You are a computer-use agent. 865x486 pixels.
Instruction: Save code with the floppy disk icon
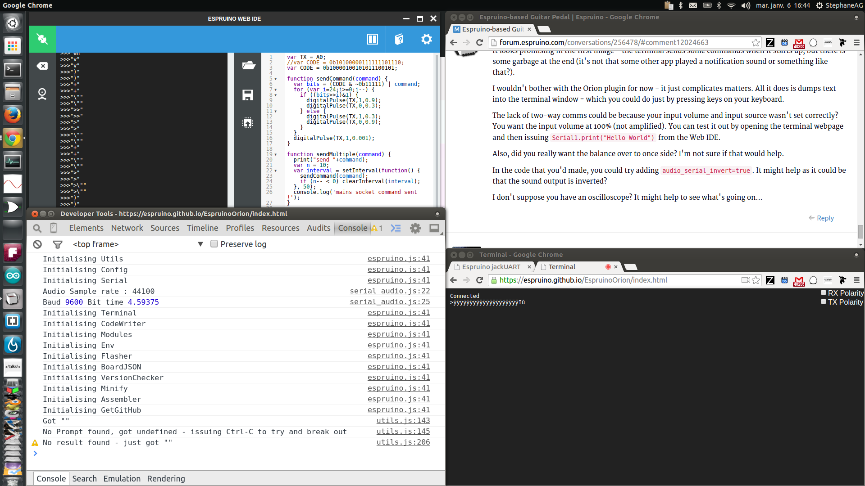(x=248, y=94)
